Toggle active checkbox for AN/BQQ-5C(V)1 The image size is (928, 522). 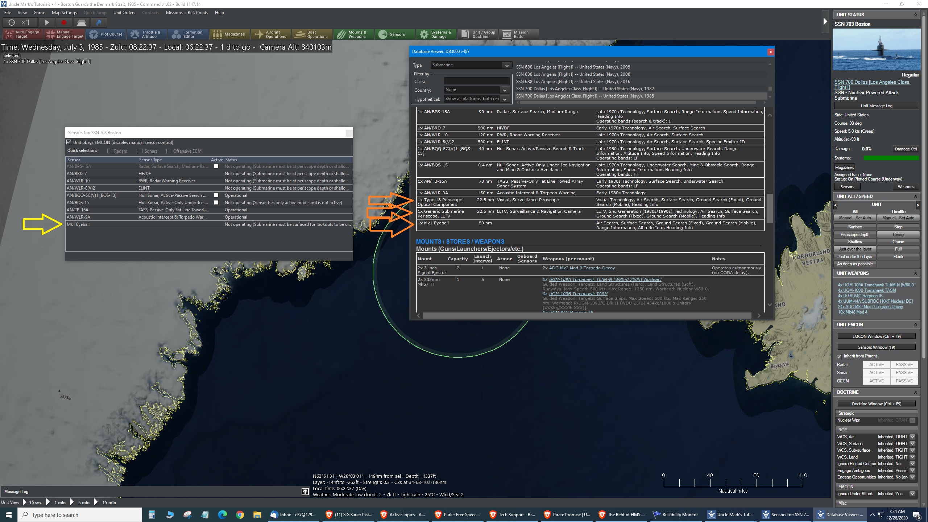216,195
